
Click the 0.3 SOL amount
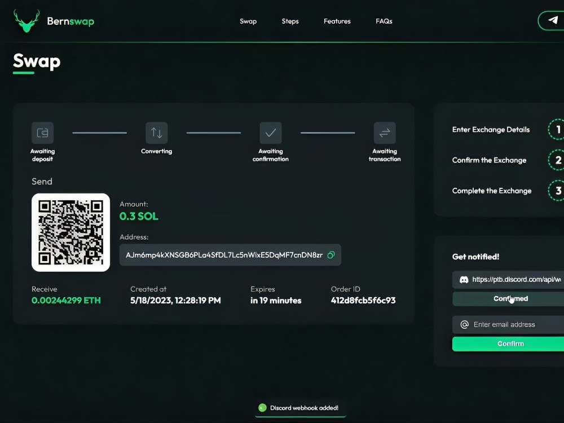[x=139, y=216]
